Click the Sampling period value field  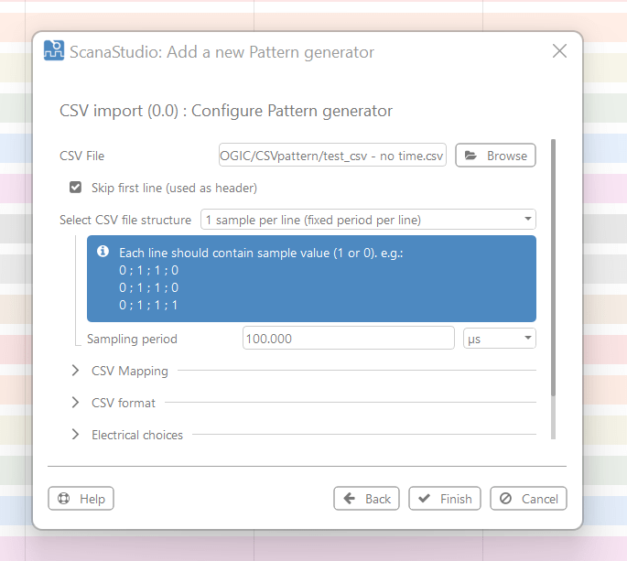tap(348, 339)
